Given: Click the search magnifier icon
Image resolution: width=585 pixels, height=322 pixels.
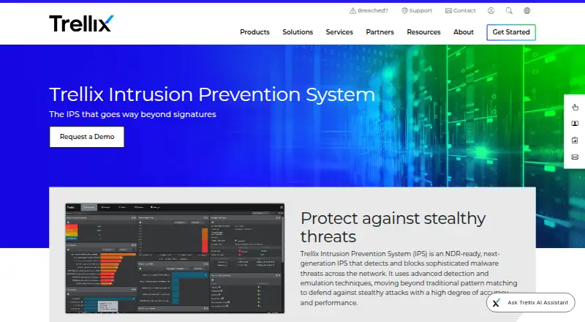Looking at the screenshot, I should pos(509,11).
